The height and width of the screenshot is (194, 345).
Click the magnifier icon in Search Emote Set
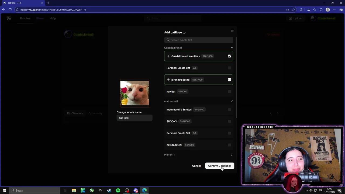tap(168, 40)
